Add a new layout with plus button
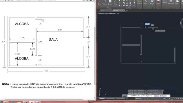This screenshot has height=103, width=183. (127, 98)
